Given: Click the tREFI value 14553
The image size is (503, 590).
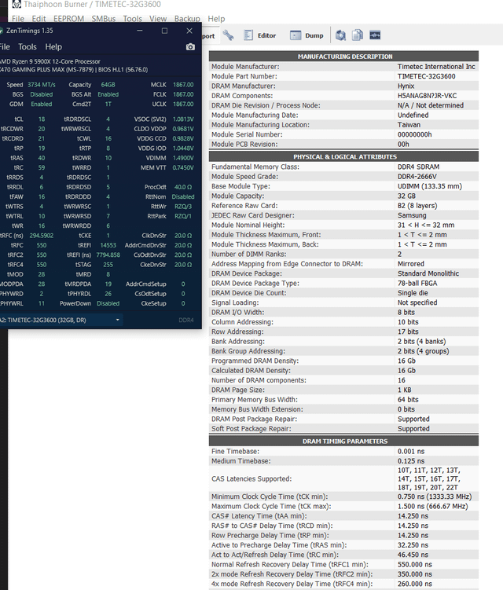Looking at the screenshot, I should (108, 245).
